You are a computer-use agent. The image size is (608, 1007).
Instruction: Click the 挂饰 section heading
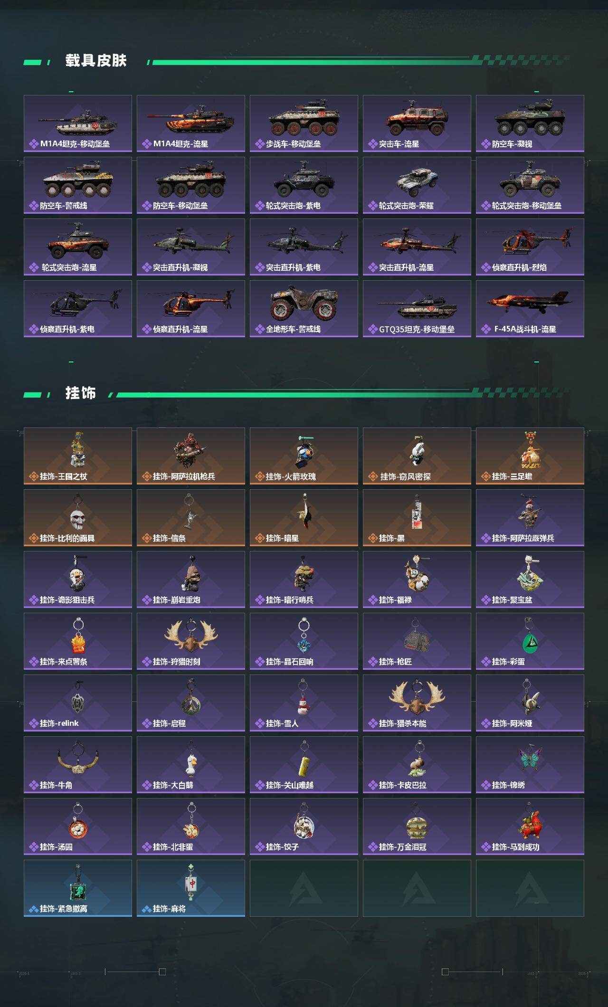pyautogui.click(x=81, y=393)
